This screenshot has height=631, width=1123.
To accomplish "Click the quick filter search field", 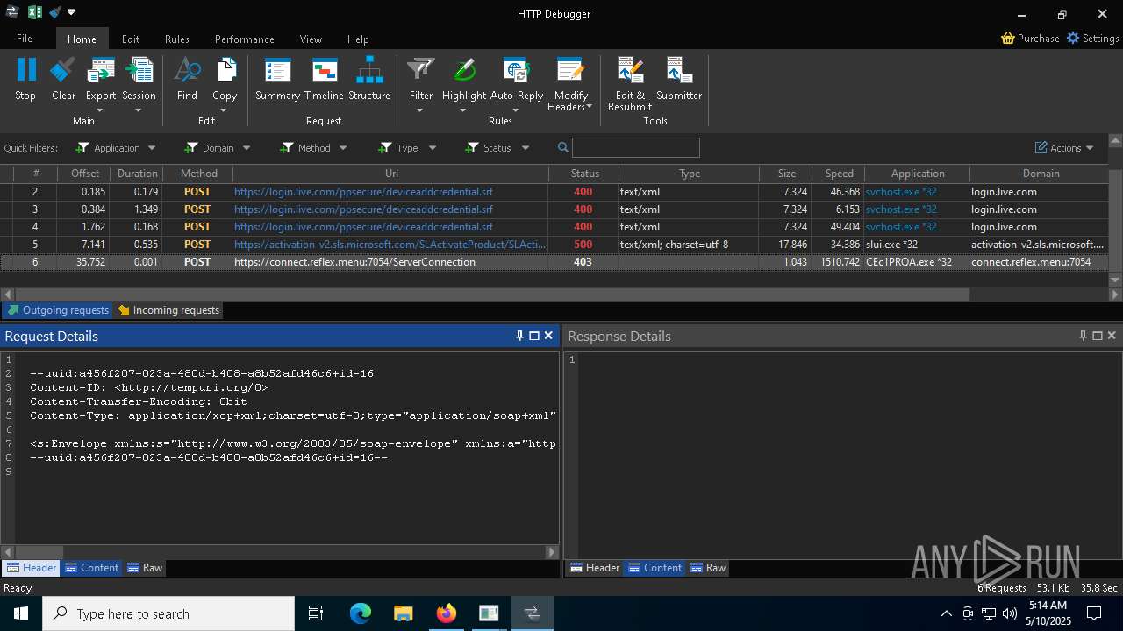I will pos(636,147).
